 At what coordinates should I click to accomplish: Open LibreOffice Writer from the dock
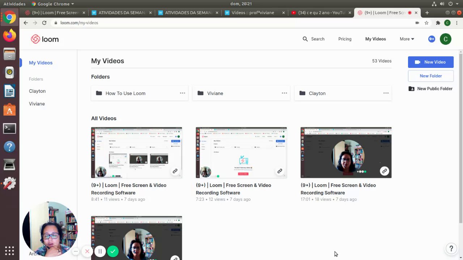coord(9,91)
